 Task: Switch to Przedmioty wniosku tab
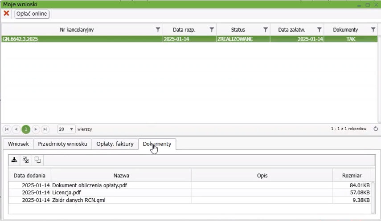coord(62,144)
